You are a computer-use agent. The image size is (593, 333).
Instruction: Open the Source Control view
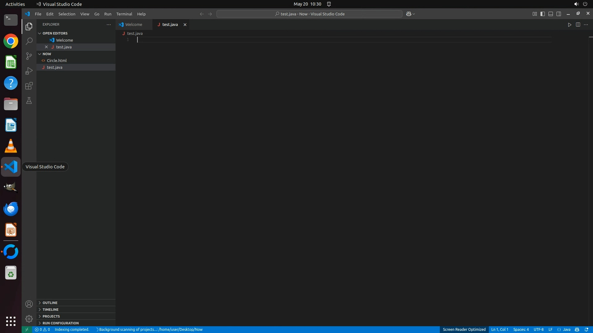coord(29,56)
